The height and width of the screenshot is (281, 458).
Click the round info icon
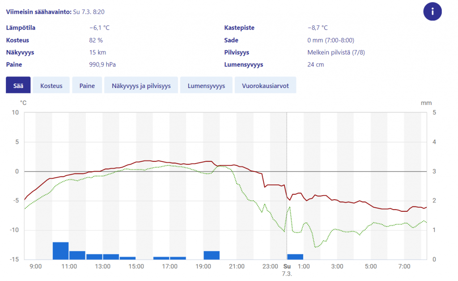[x=433, y=12]
